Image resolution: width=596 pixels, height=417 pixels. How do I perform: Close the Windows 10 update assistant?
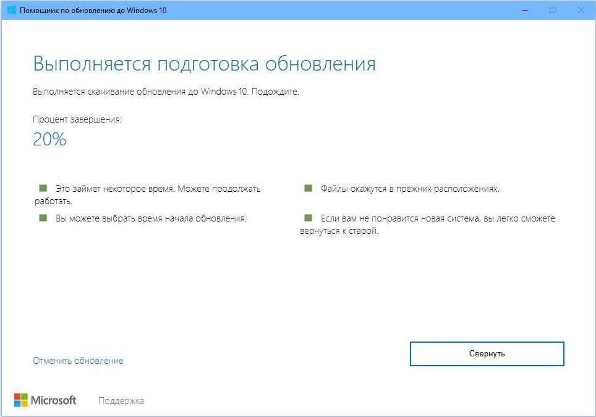tap(581, 10)
